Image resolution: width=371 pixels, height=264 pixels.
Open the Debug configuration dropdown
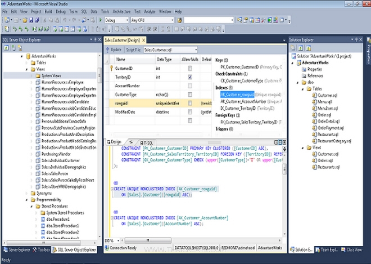tap(126, 20)
